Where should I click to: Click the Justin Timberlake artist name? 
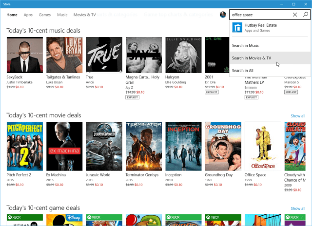[19, 82]
